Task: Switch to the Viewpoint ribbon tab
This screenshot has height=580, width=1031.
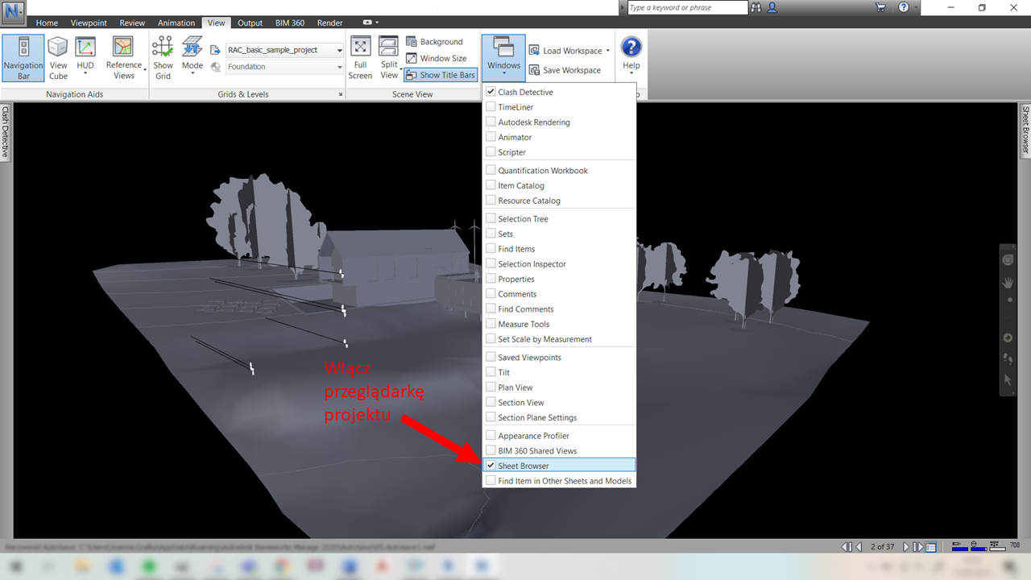Action: (89, 23)
